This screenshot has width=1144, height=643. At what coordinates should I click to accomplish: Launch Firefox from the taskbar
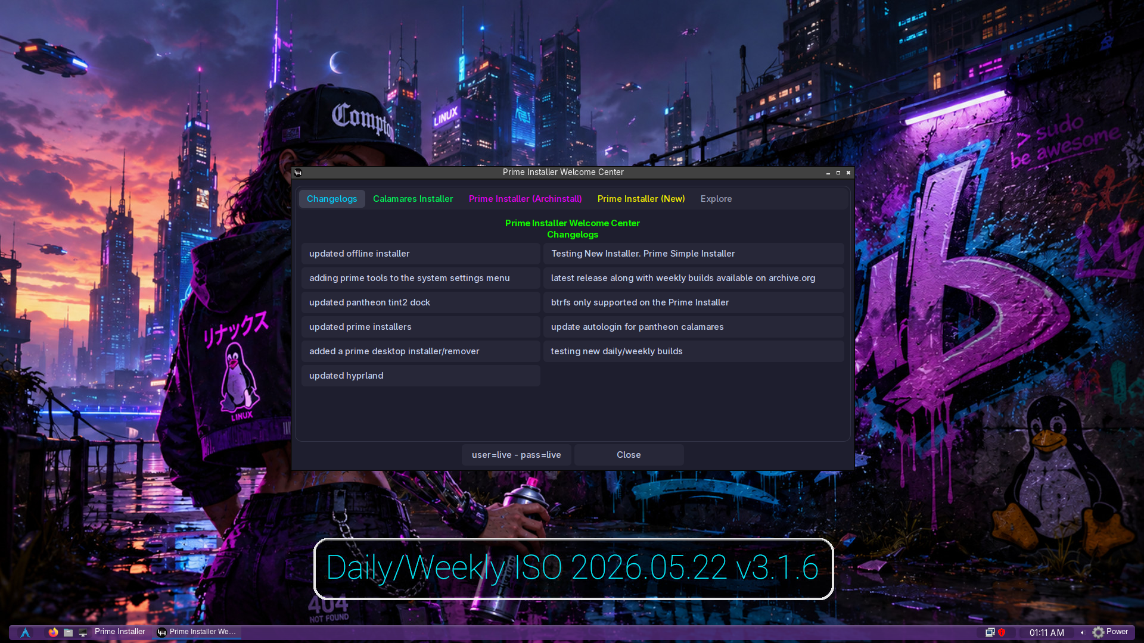click(53, 632)
